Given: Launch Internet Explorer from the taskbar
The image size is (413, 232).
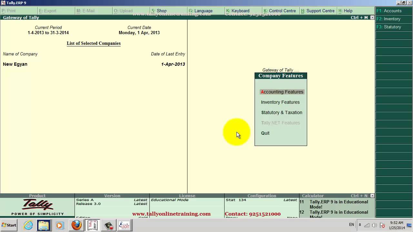Looking at the screenshot, I should coord(28,225).
